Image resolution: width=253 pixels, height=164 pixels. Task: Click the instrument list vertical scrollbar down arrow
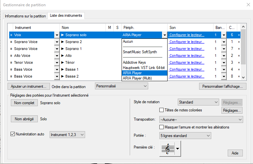[243, 77]
